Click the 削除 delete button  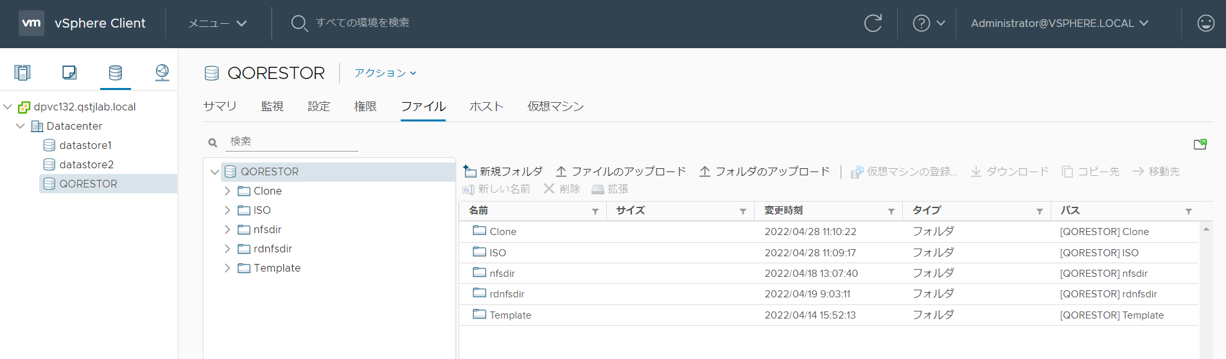(x=562, y=189)
